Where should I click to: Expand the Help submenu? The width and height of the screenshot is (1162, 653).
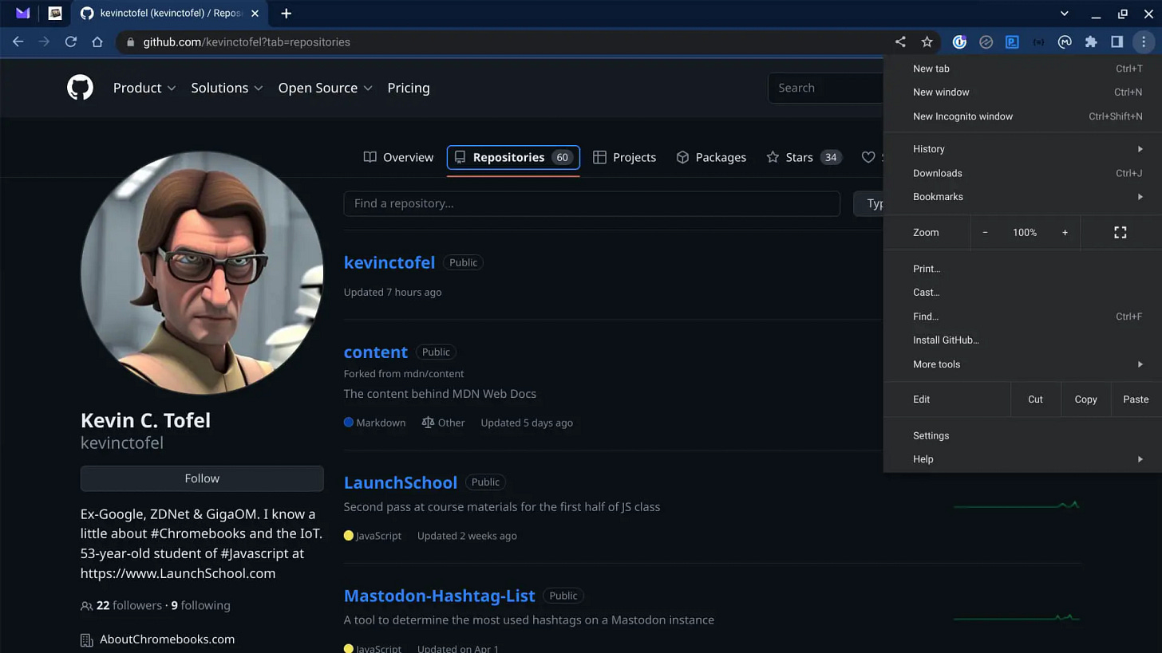[x=1022, y=458]
